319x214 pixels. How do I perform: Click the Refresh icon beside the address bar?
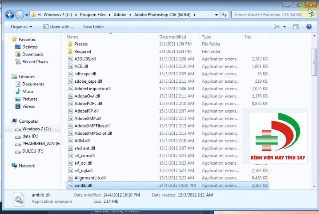[x=224, y=15]
